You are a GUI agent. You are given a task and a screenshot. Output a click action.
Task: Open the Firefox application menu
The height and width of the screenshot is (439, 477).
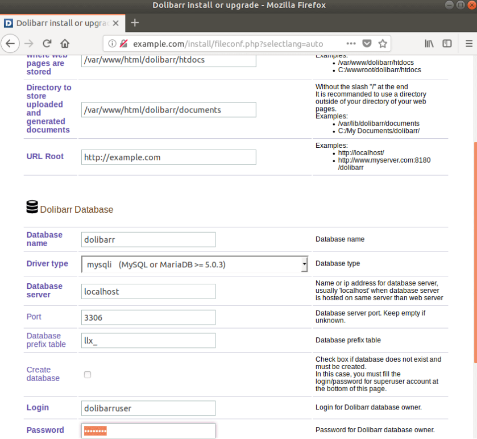pyautogui.click(x=468, y=43)
